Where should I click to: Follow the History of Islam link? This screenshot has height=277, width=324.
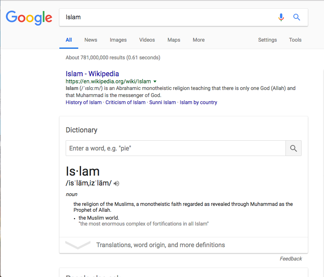tap(84, 103)
